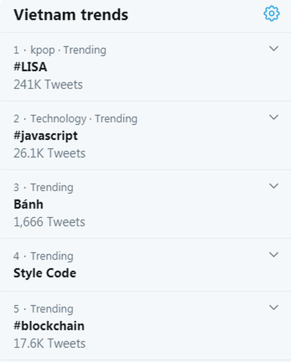
Task: Open the chevron menu beside #javascript
Action: [274, 117]
